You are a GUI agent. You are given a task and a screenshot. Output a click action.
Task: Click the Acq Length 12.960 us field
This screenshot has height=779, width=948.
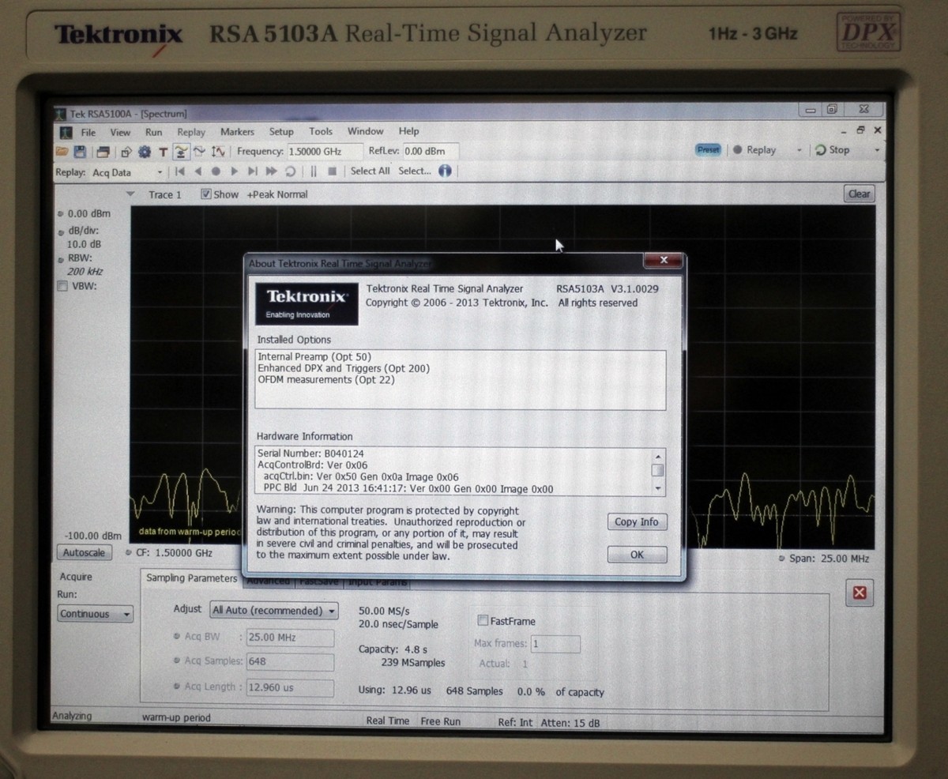290,687
